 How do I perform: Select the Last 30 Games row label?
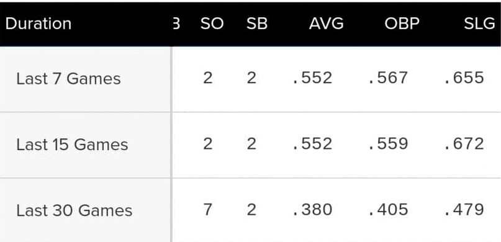coord(74,210)
